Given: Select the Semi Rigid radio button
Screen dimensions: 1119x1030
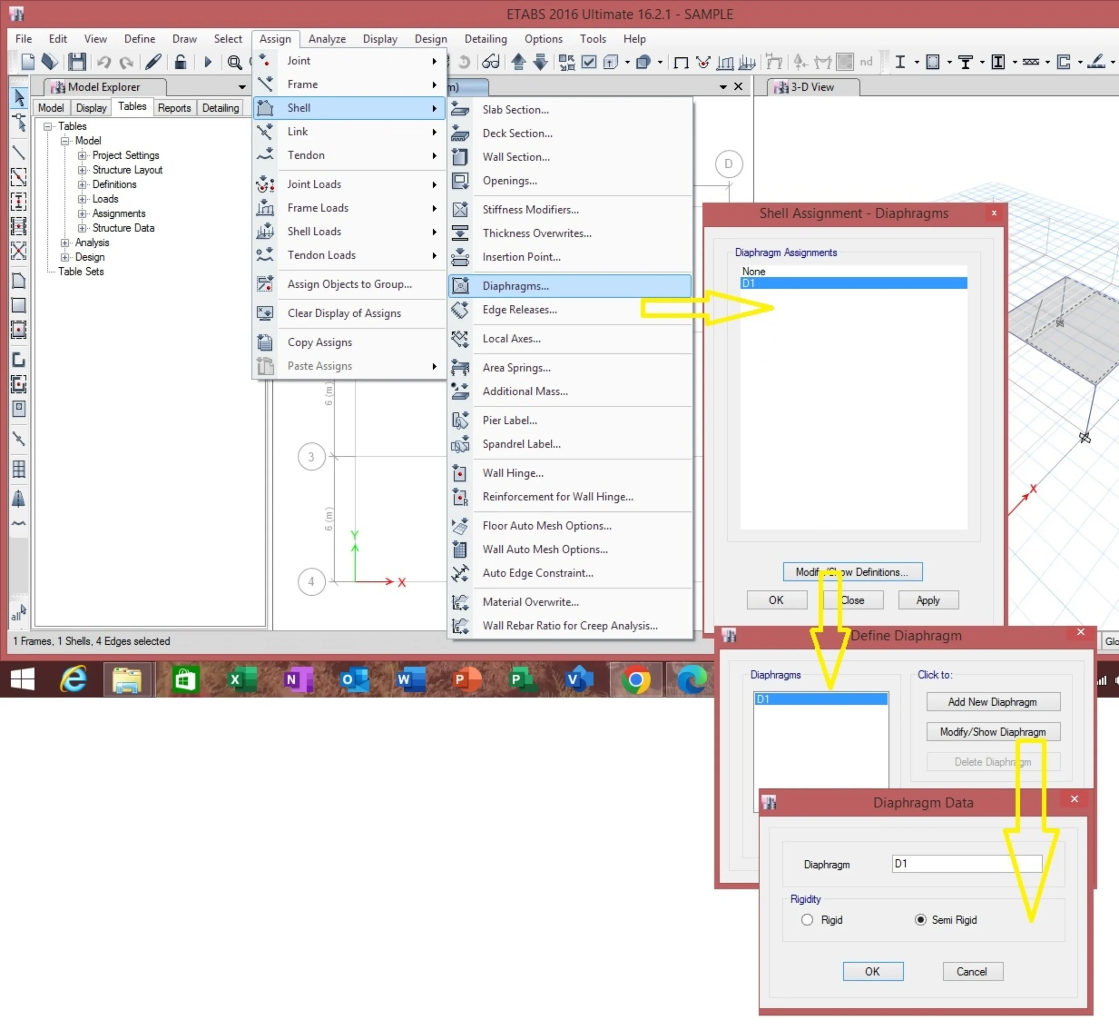Looking at the screenshot, I should (x=920, y=920).
